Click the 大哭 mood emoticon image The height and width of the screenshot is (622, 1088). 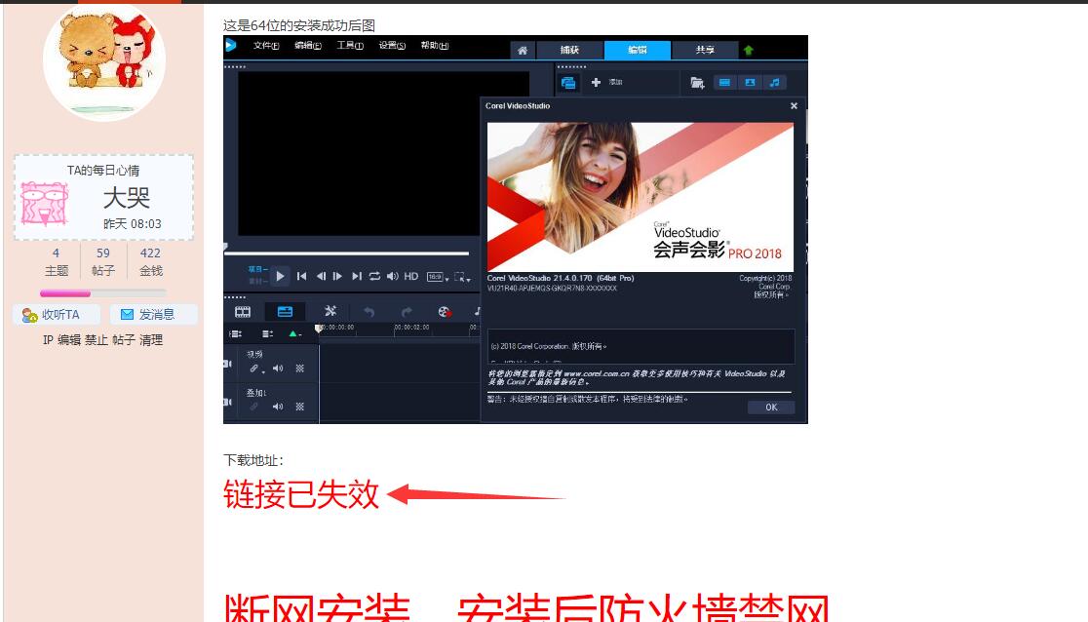(45, 204)
